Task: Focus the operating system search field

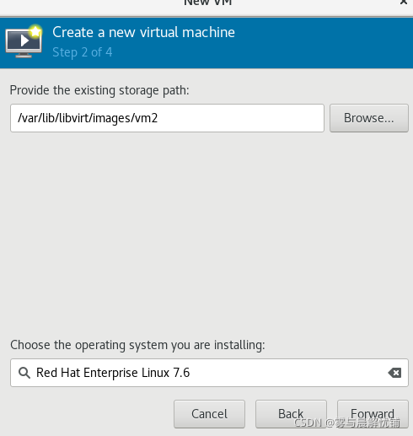Action: pos(209,373)
